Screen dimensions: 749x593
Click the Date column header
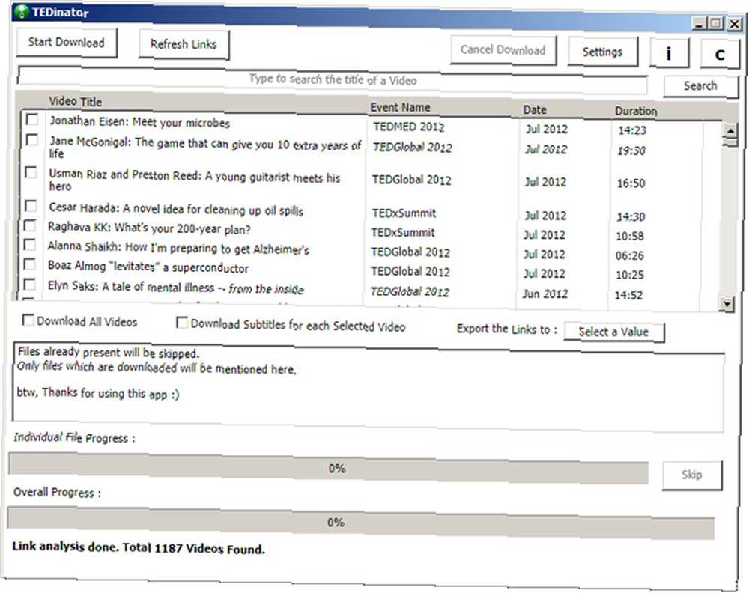click(535, 109)
